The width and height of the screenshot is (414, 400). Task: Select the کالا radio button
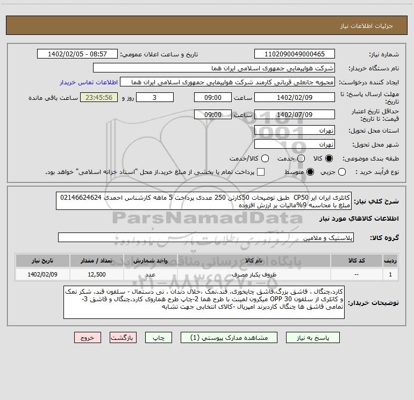click(329, 158)
